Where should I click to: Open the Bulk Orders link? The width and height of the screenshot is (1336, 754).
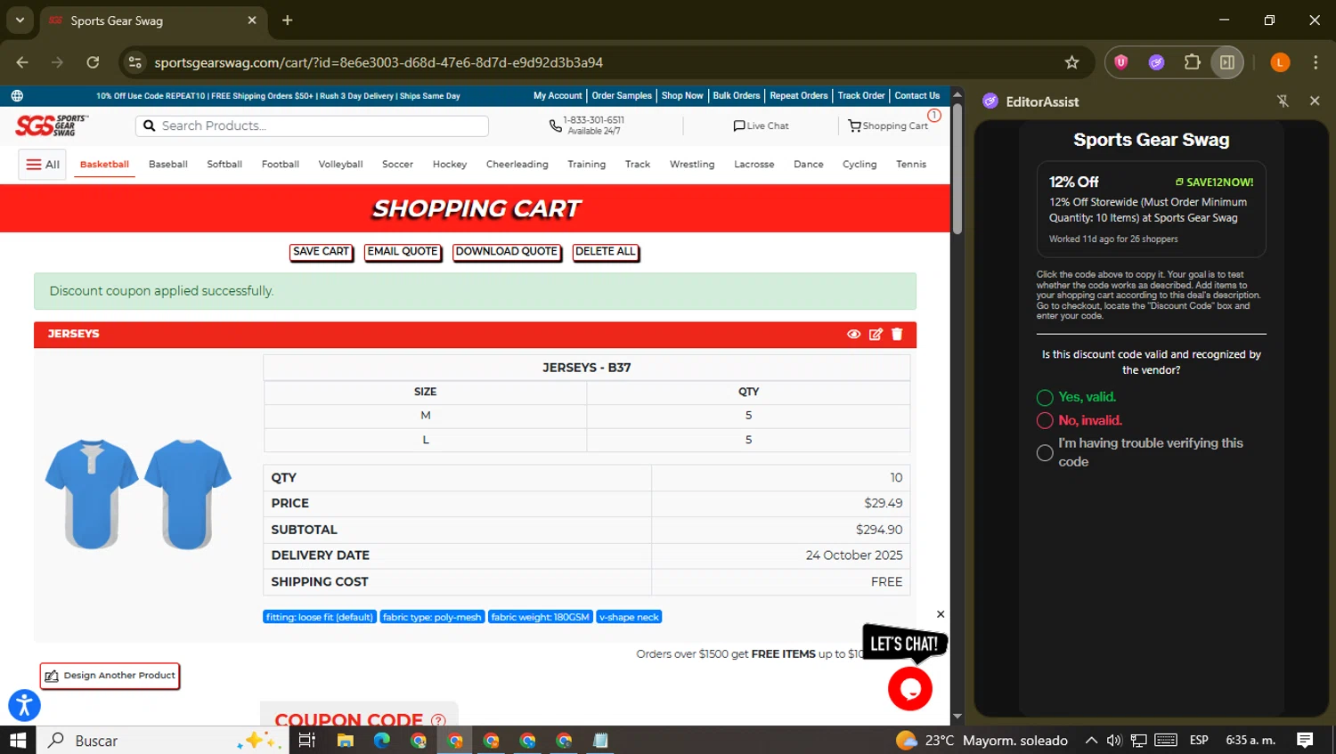click(737, 95)
